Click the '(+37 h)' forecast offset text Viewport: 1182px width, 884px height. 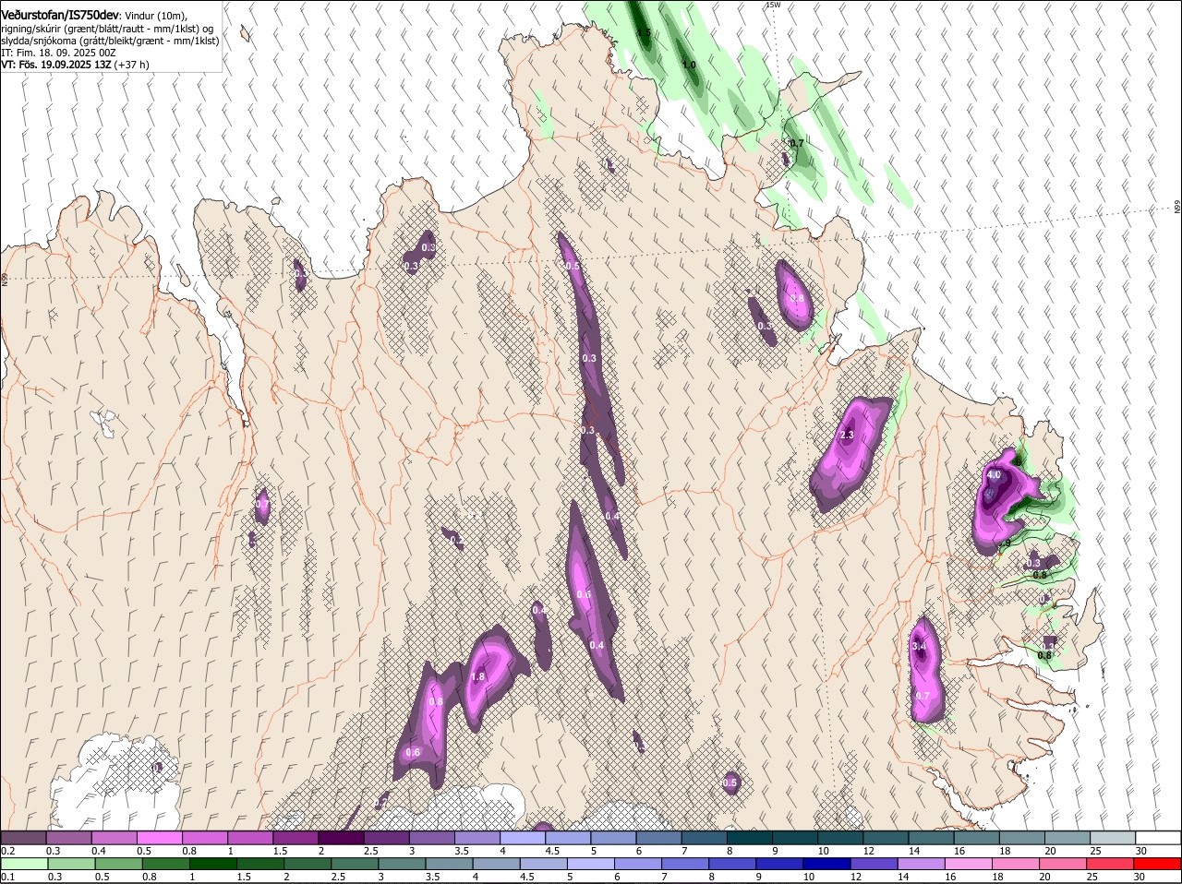(x=132, y=65)
